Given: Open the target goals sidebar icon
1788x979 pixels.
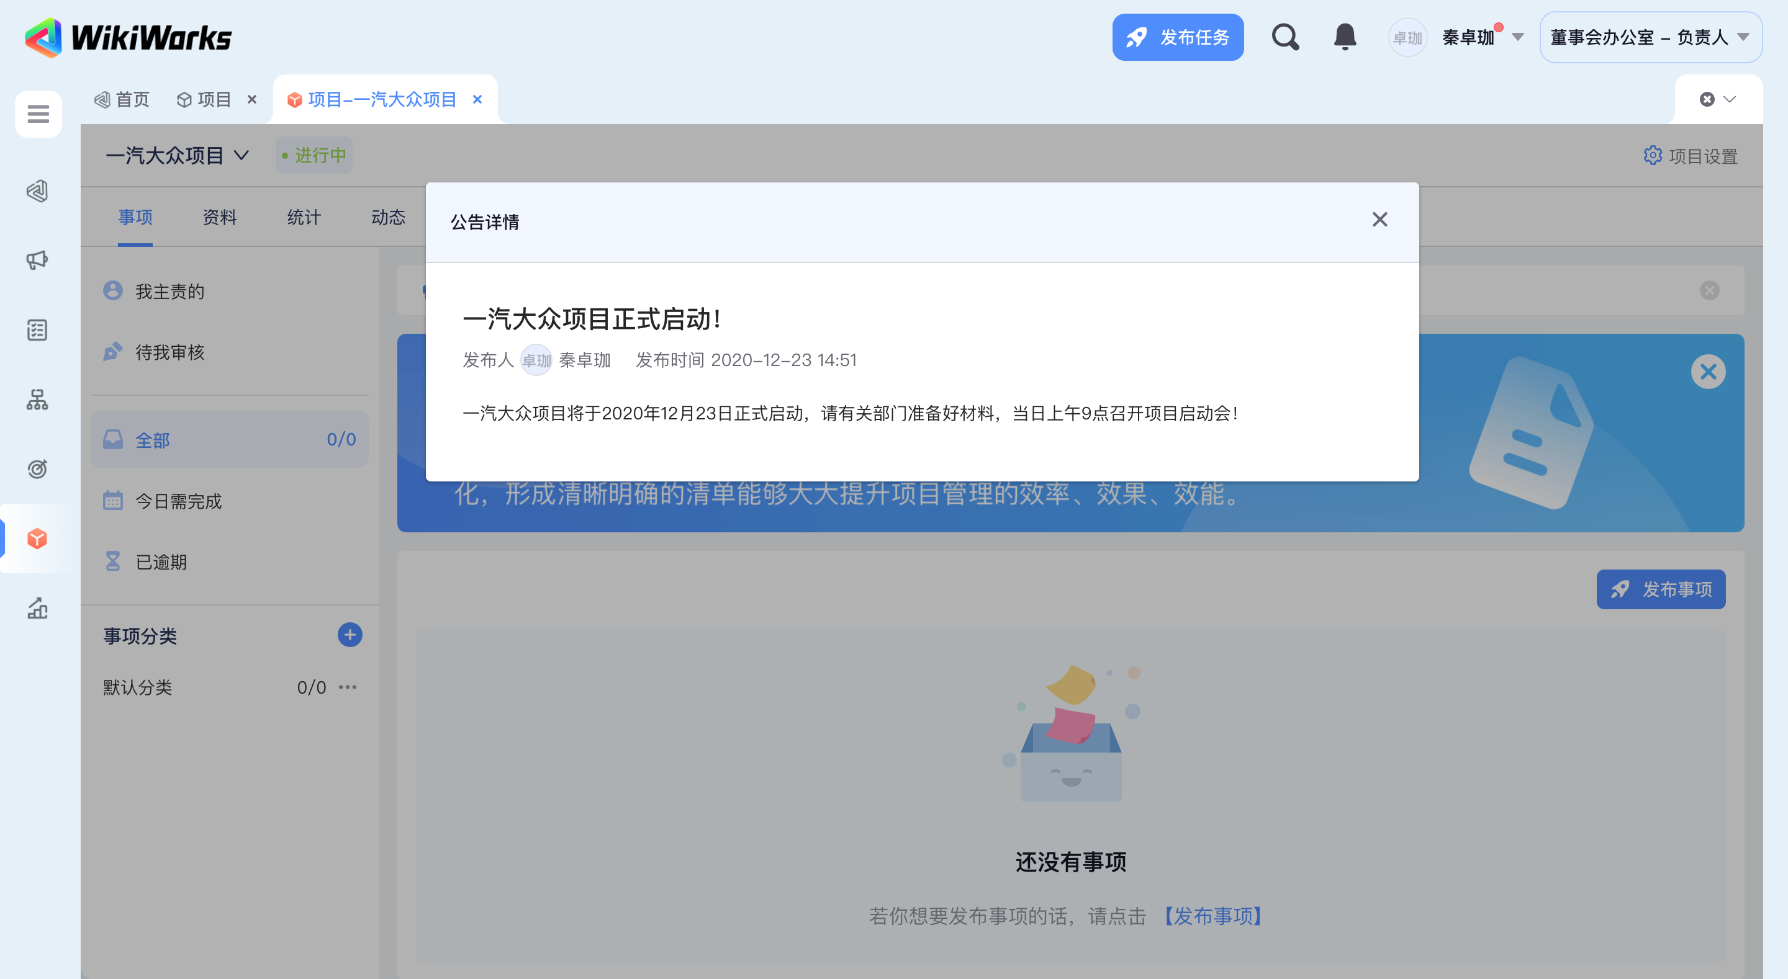Looking at the screenshot, I should pyautogui.click(x=37, y=469).
